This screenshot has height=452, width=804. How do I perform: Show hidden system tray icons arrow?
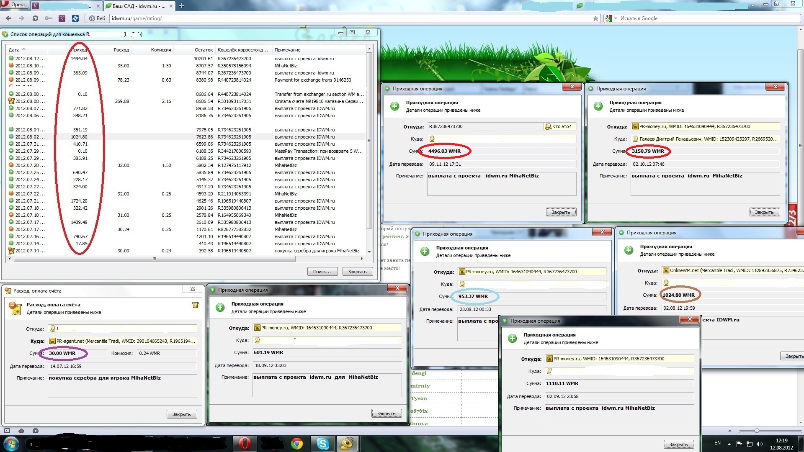(x=729, y=444)
